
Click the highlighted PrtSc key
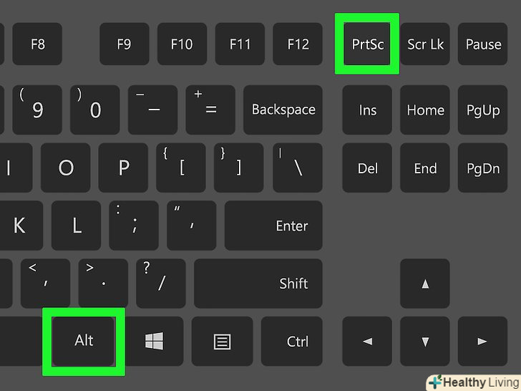tap(367, 44)
